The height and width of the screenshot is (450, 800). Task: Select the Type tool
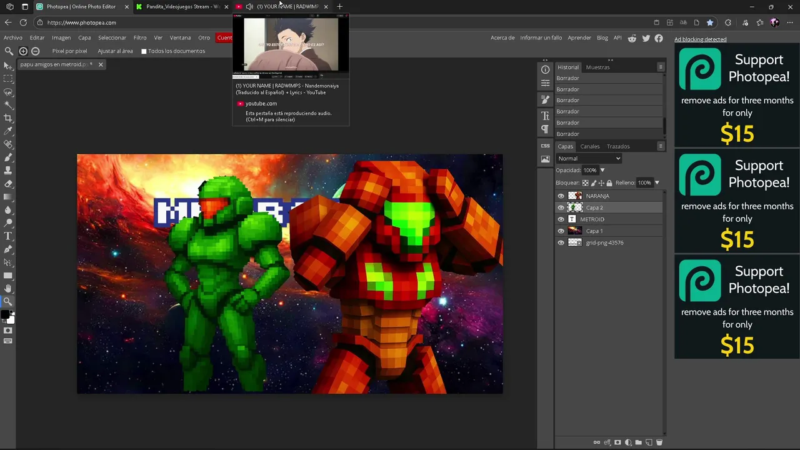click(x=8, y=236)
